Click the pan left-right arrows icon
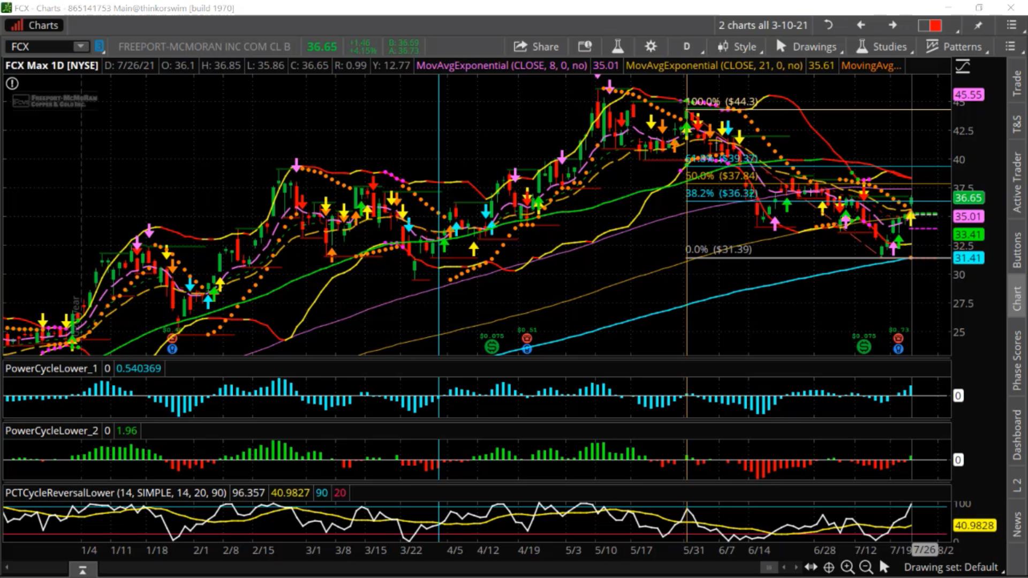 tap(811, 567)
